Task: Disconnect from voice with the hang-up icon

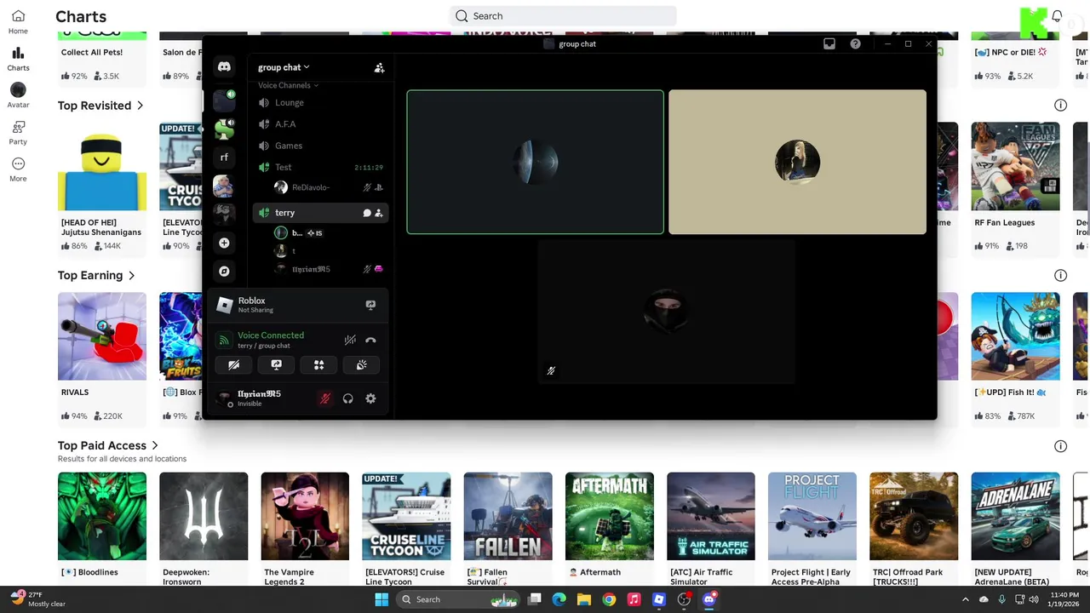Action: tap(370, 340)
